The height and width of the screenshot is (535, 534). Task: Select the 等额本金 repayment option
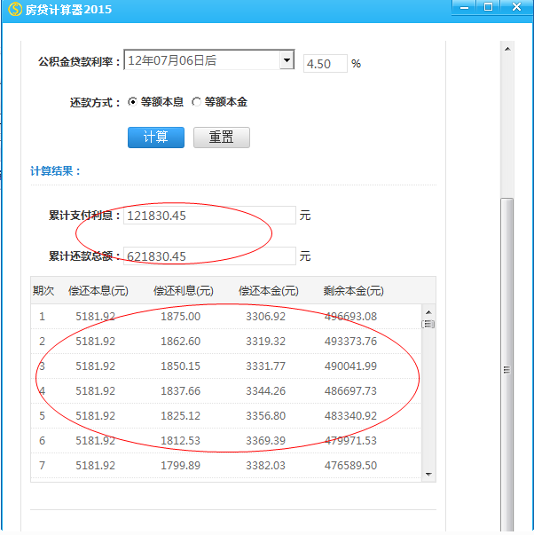click(x=196, y=102)
